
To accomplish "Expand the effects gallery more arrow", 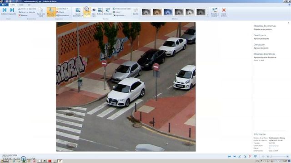I will (x=208, y=15).
